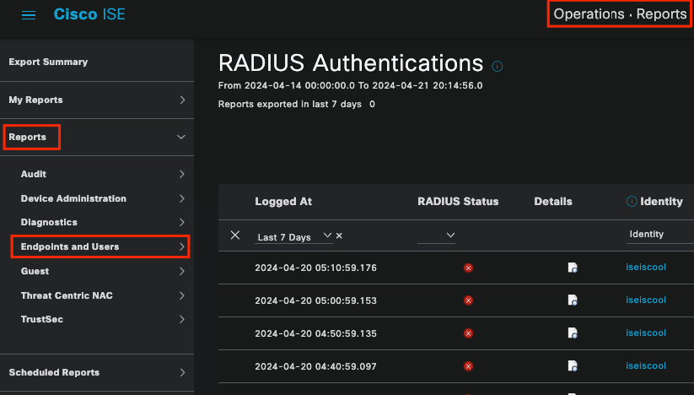Expand the Endpoints and Users chevron
The width and height of the screenshot is (694, 395).
point(182,246)
